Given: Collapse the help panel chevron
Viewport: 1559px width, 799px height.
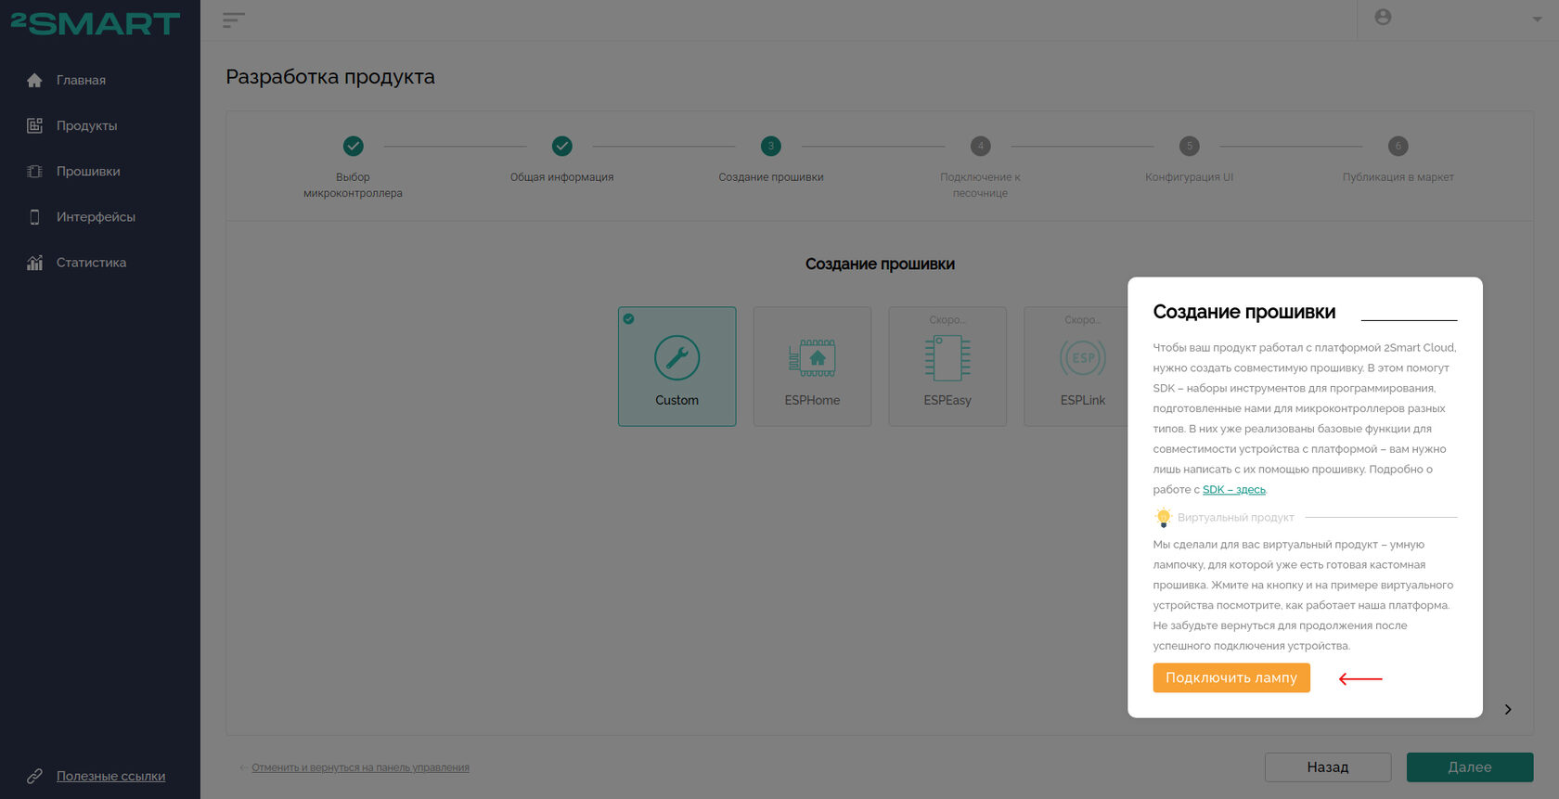Looking at the screenshot, I should tap(1508, 710).
